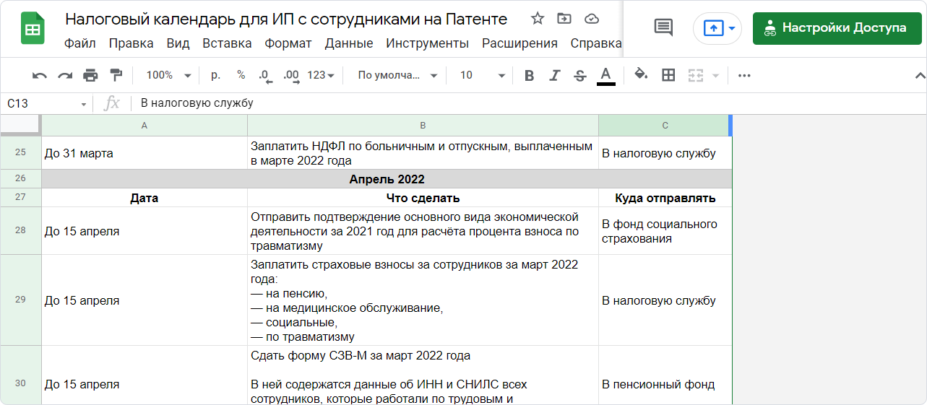This screenshot has height=405, width=927.
Task: Click the Настройки Доступа button
Action: [x=837, y=28]
